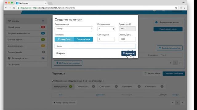Go to next page in vacancies pager
The image size is (197, 110).
180,63
